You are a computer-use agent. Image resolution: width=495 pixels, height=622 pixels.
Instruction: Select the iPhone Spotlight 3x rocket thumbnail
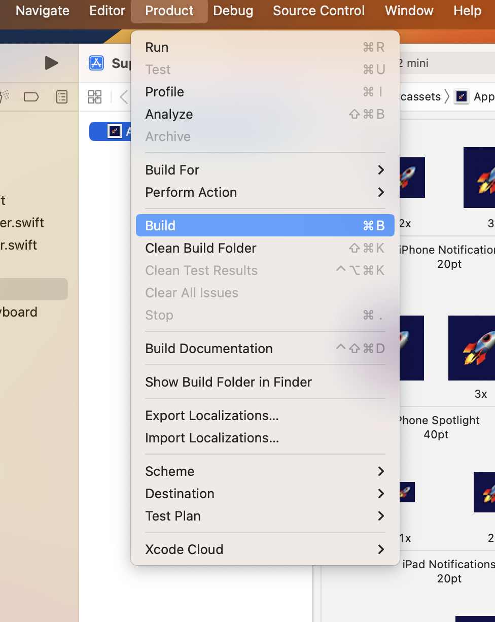point(472,348)
